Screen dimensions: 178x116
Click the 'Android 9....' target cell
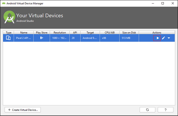point(90,38)
